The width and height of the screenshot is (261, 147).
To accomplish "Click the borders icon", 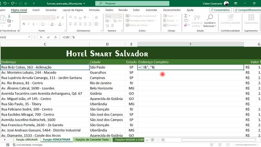I will click(42, 24).
